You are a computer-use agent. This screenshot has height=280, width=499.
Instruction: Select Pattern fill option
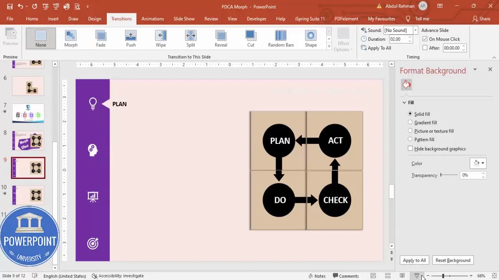410,139
